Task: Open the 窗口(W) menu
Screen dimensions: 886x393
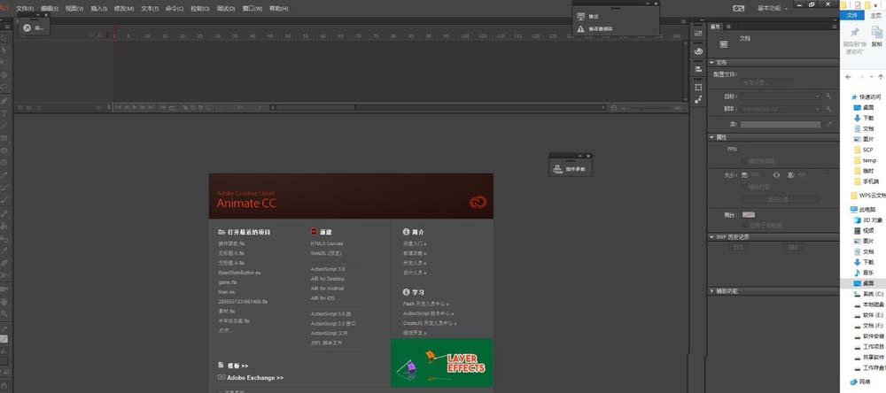Action: 252,9
